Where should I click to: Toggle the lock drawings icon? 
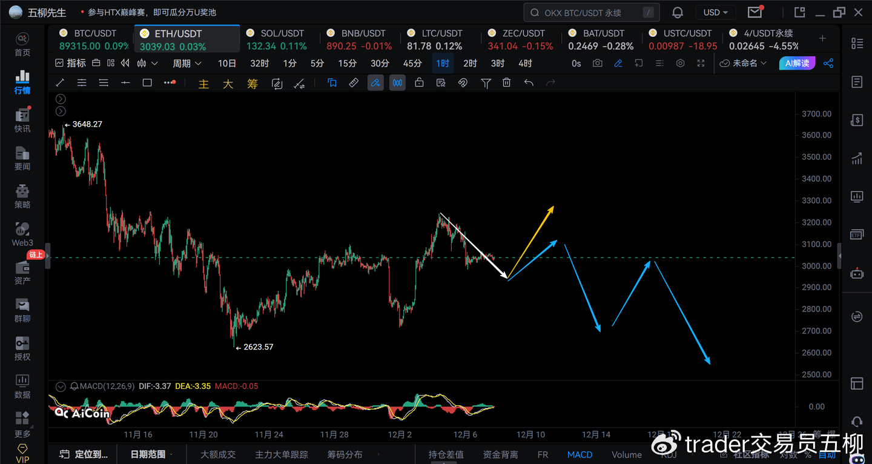[x=419, y=83]
